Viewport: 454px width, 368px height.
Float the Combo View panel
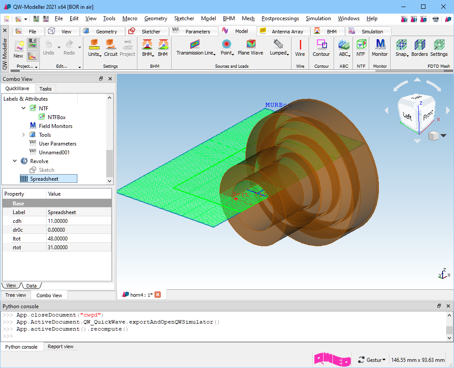coord(101,79)
